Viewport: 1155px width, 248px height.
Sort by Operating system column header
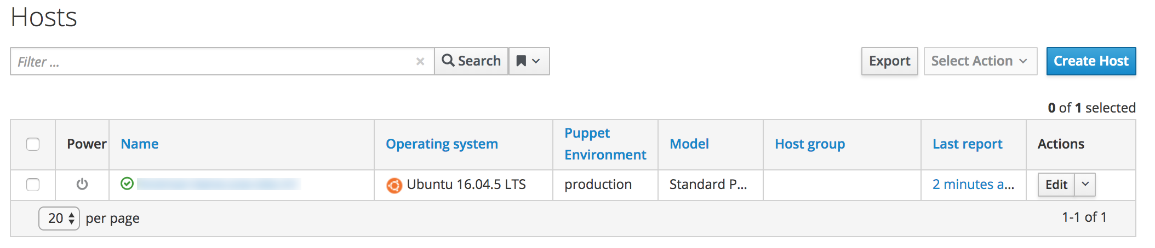click(442, 144)
